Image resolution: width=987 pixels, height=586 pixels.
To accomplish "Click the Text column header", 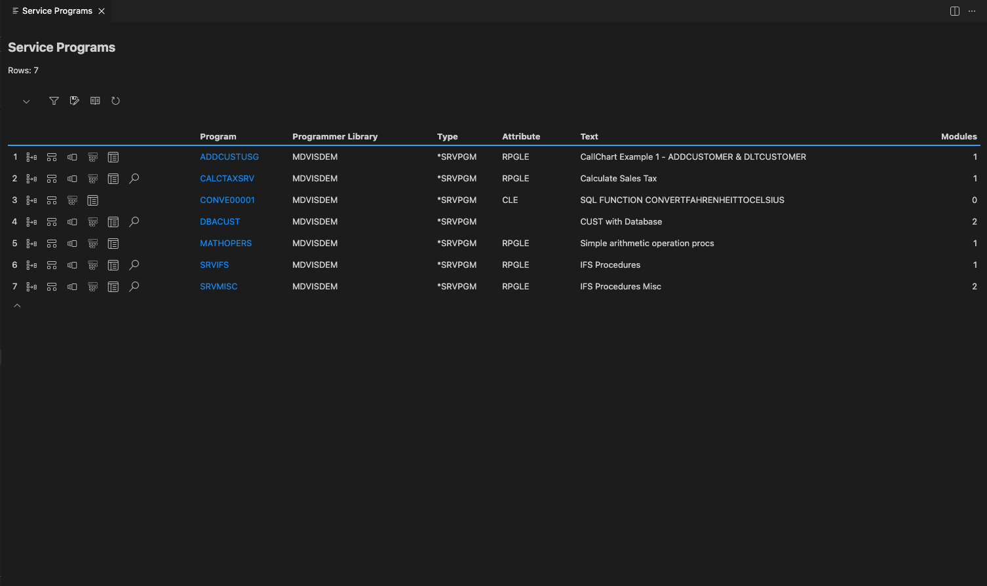I will 589,137.
